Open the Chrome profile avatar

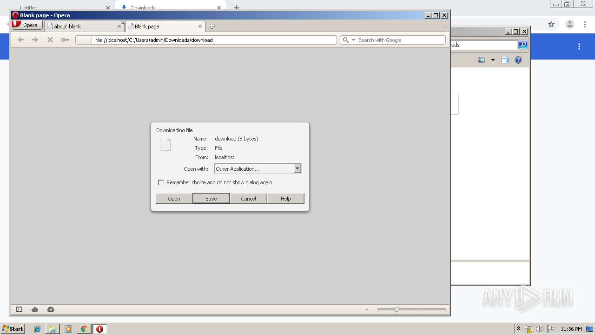[x=570, y=24]
